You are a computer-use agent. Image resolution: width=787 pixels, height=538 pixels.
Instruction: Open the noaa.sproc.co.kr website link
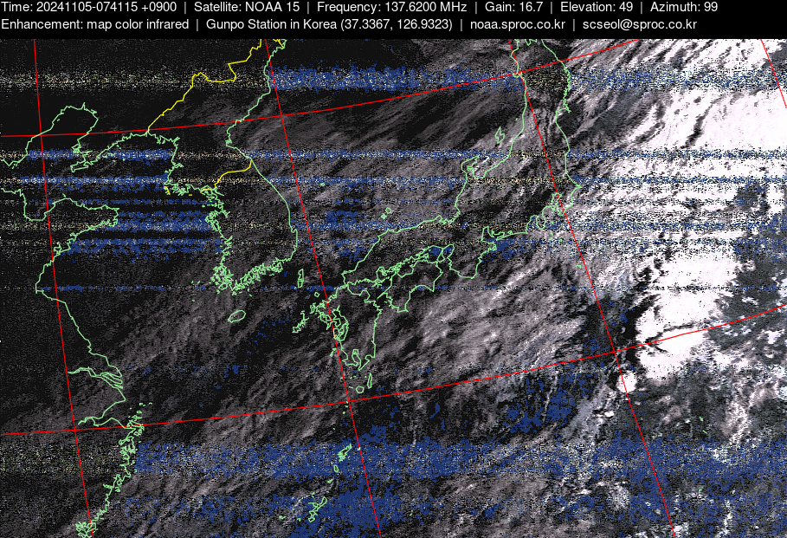point(518,24)
